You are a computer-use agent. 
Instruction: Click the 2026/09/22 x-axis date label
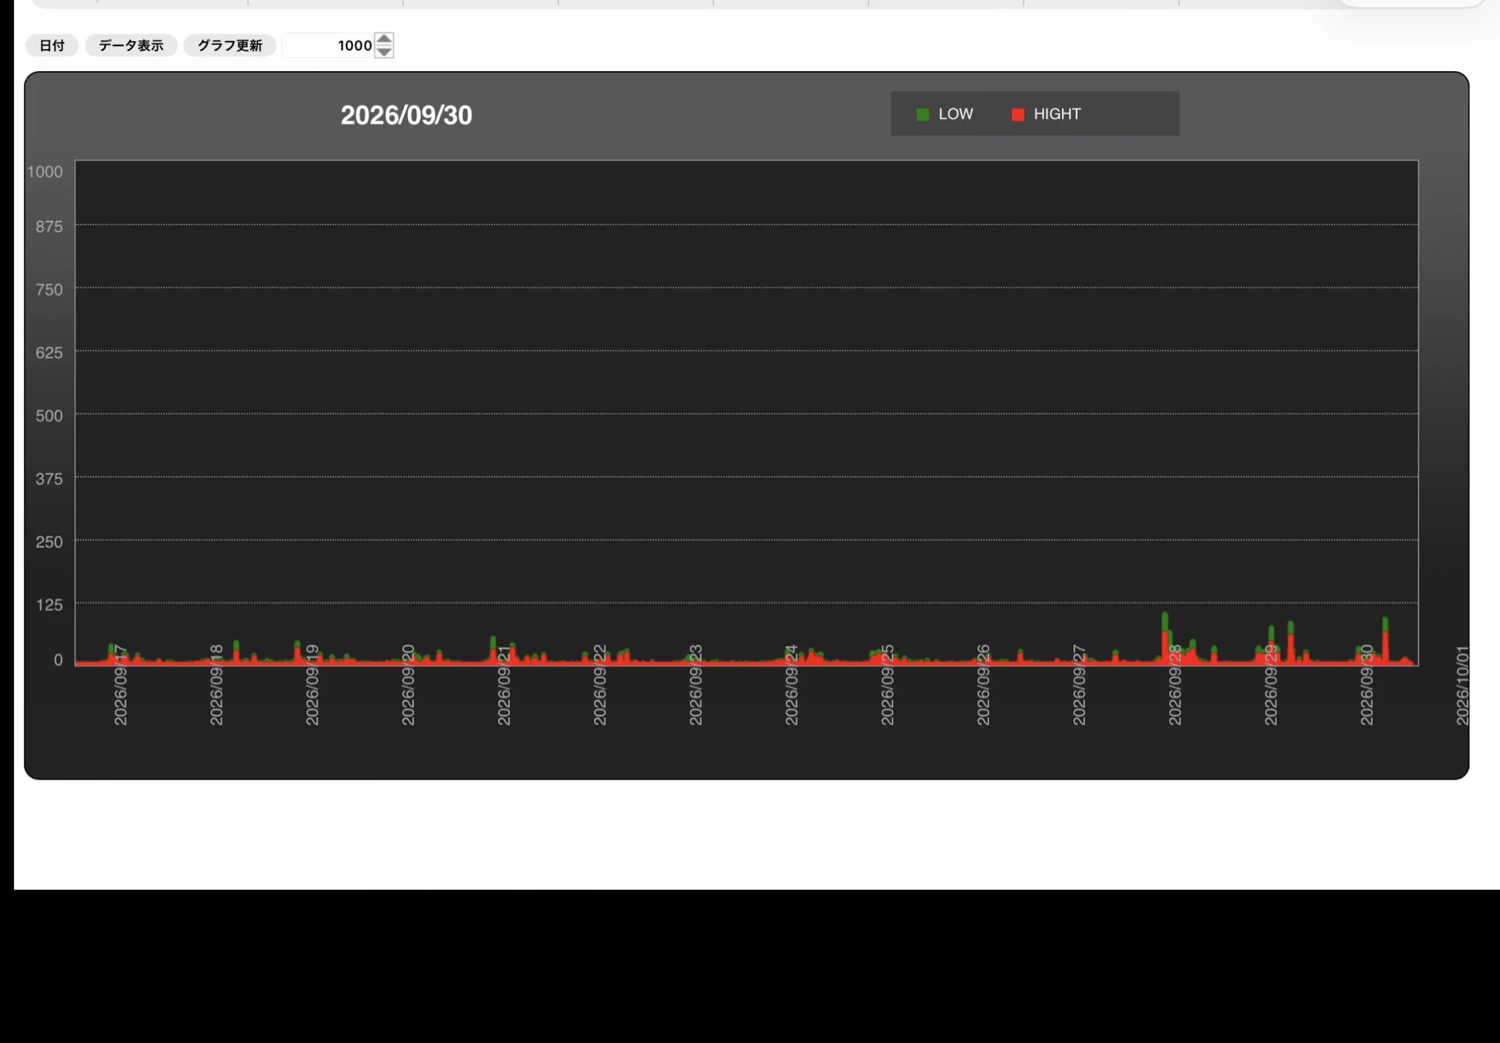coord(600,686)
